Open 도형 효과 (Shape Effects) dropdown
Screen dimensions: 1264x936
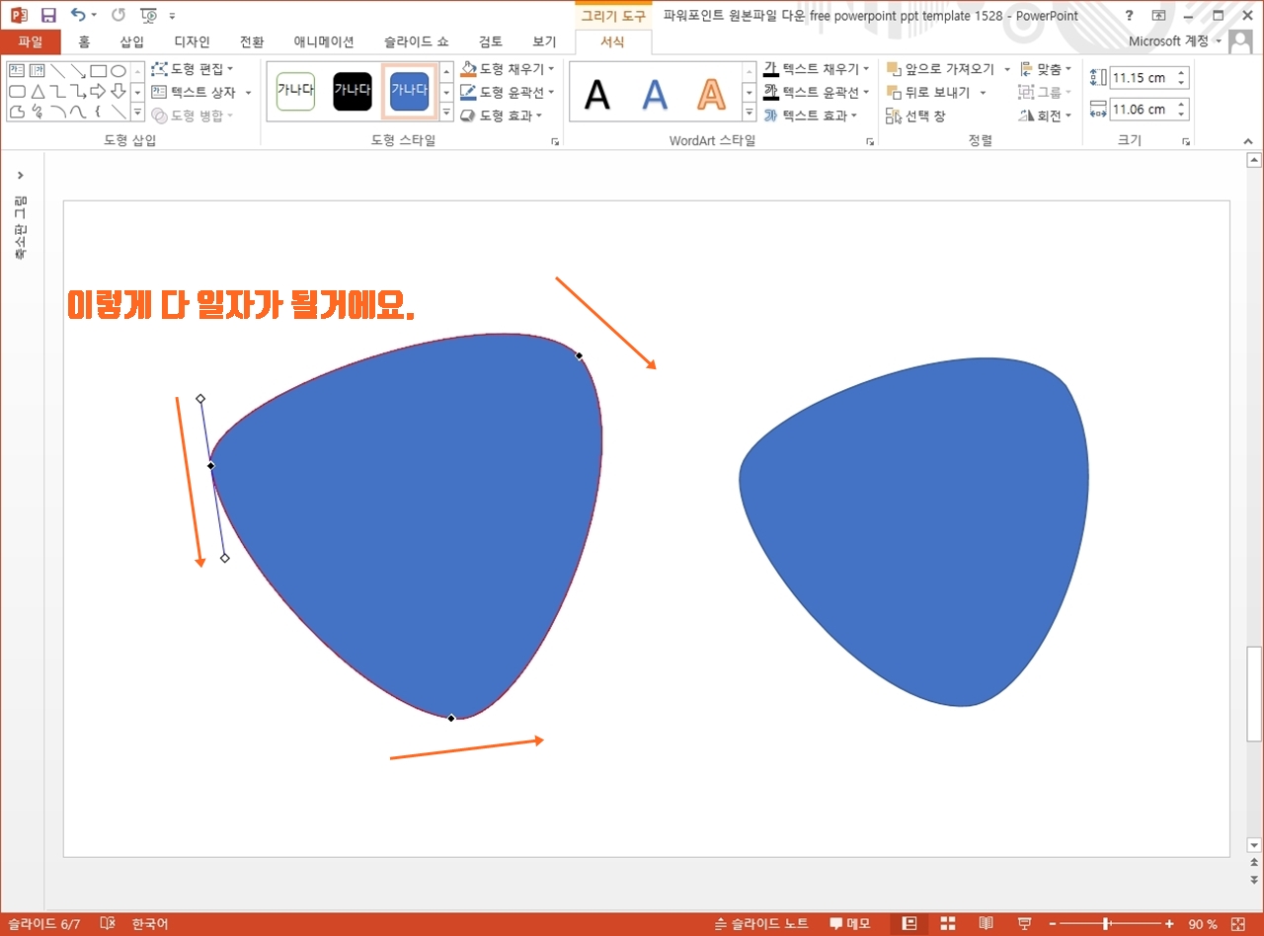click(502, 116)
